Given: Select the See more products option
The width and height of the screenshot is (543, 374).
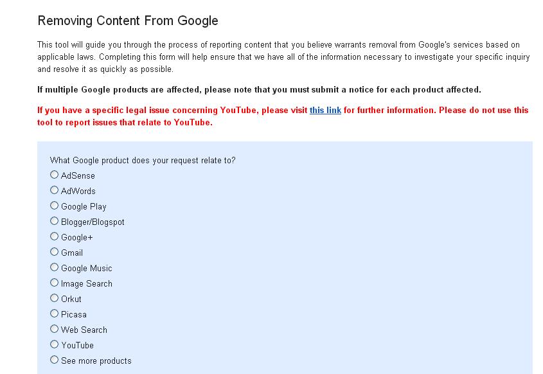Looking at the screenshot, I should [55, 360].
